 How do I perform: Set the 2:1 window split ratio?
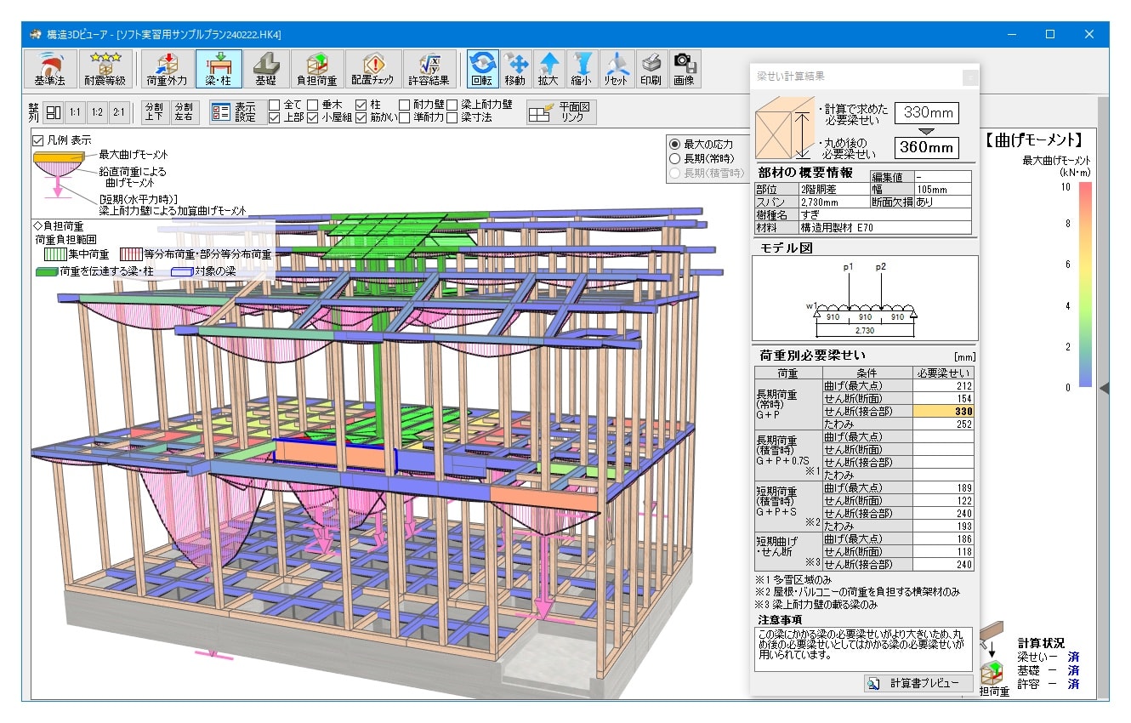click(119, 112)
